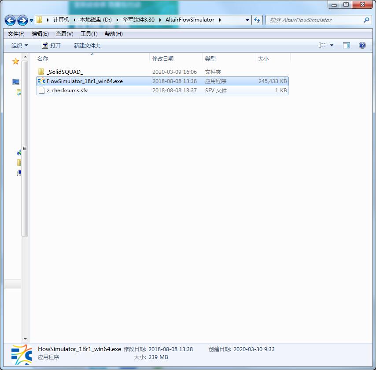Click 新建文件夹 button
Viewport: 376px width, 370px height.
(87, 45)
